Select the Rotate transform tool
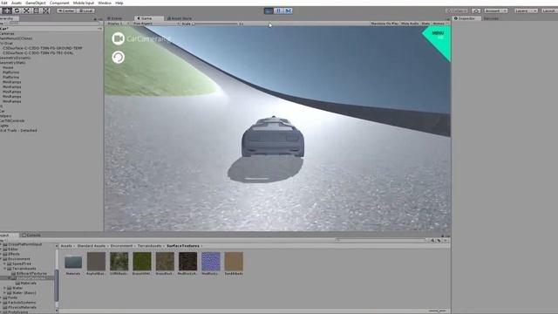The image size is (558, 314). [x=17, y=10]
